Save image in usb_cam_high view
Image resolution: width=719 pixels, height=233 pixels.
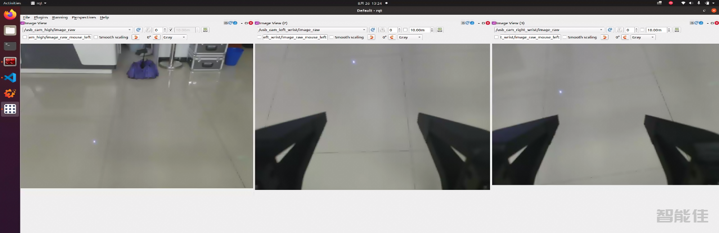tap(205, 30)
